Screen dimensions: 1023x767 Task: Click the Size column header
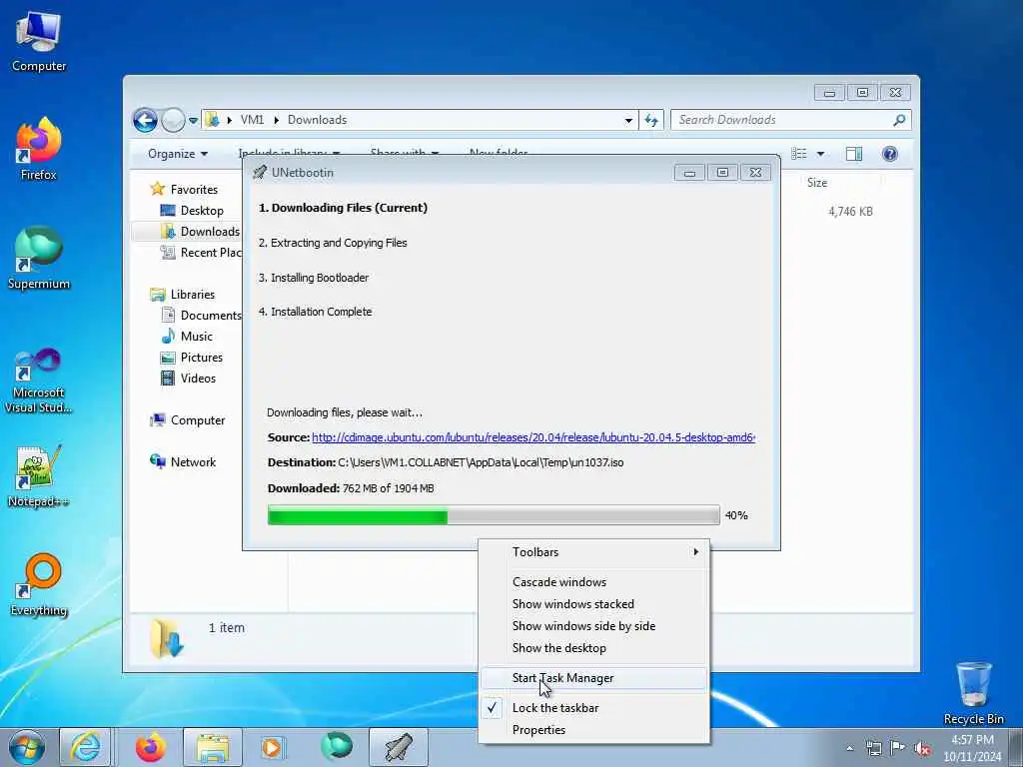(817, 183)
